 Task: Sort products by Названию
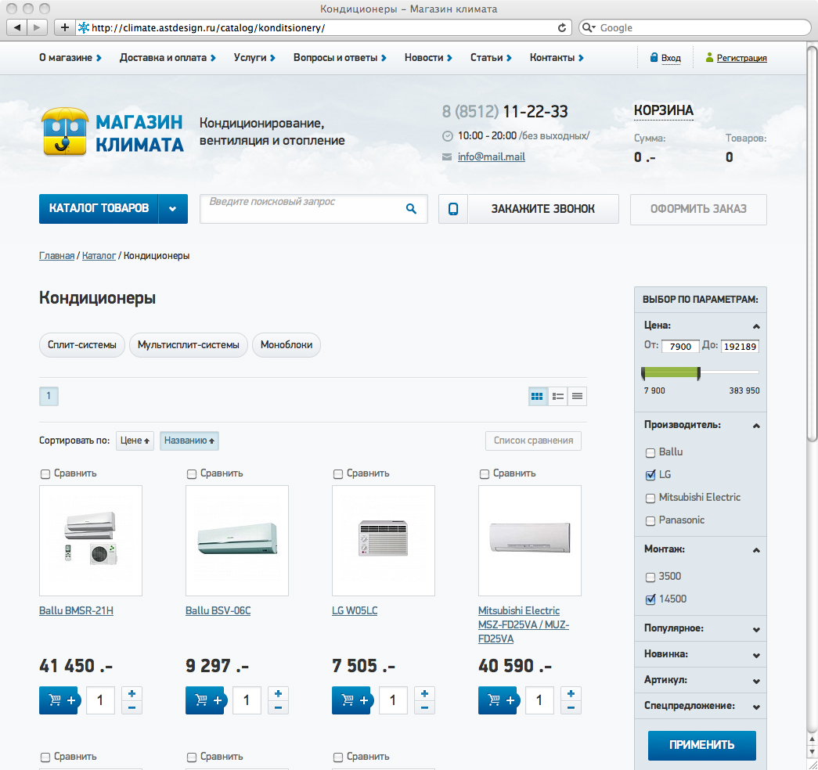189,441
